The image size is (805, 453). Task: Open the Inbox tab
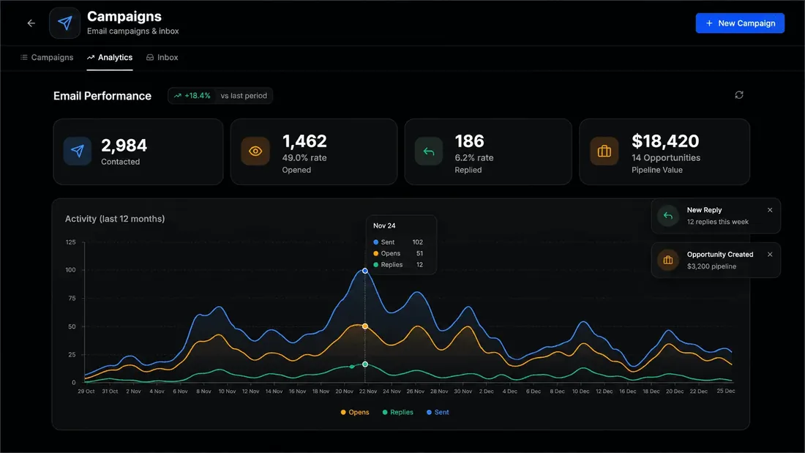click(x=162, y=58)
